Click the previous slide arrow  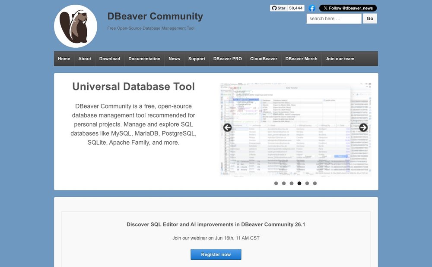coord(227,127)
